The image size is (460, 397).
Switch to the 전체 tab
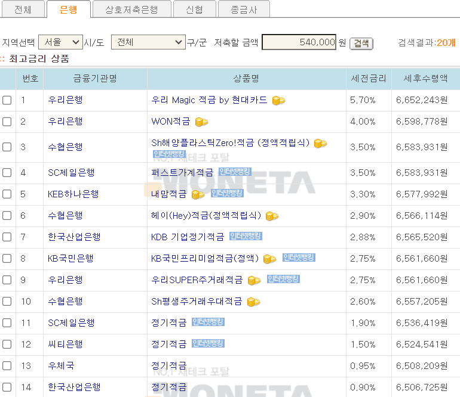click(x=23, y=10)
